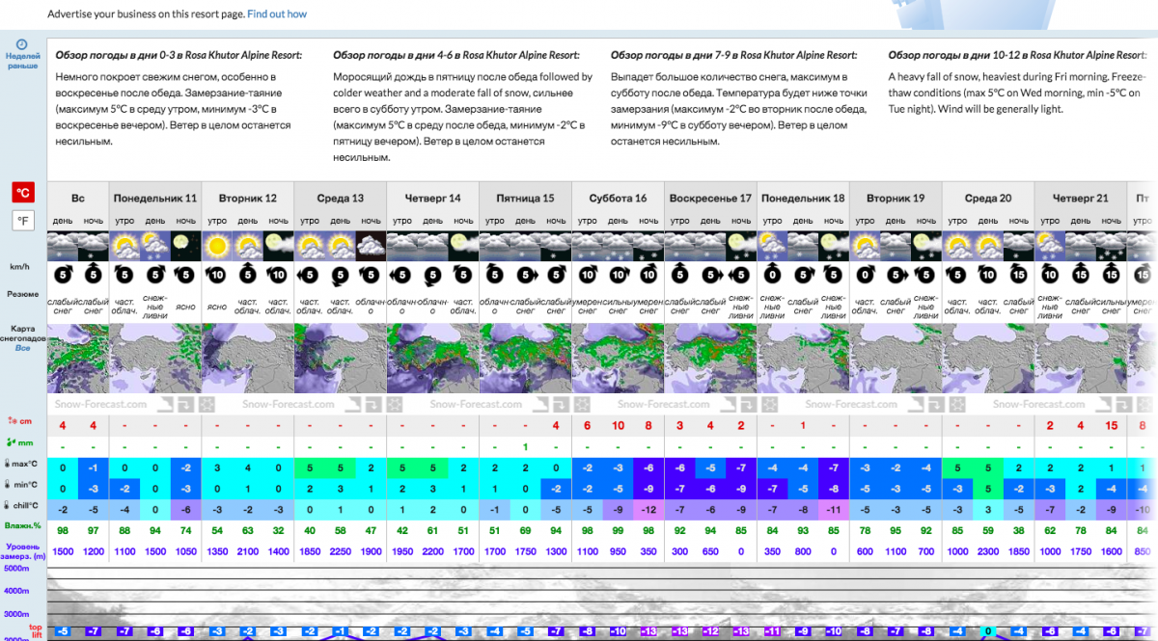Click Четверг 21 day wind 15 icon
The image size is (1158, 641).
tap(1081, 275)
